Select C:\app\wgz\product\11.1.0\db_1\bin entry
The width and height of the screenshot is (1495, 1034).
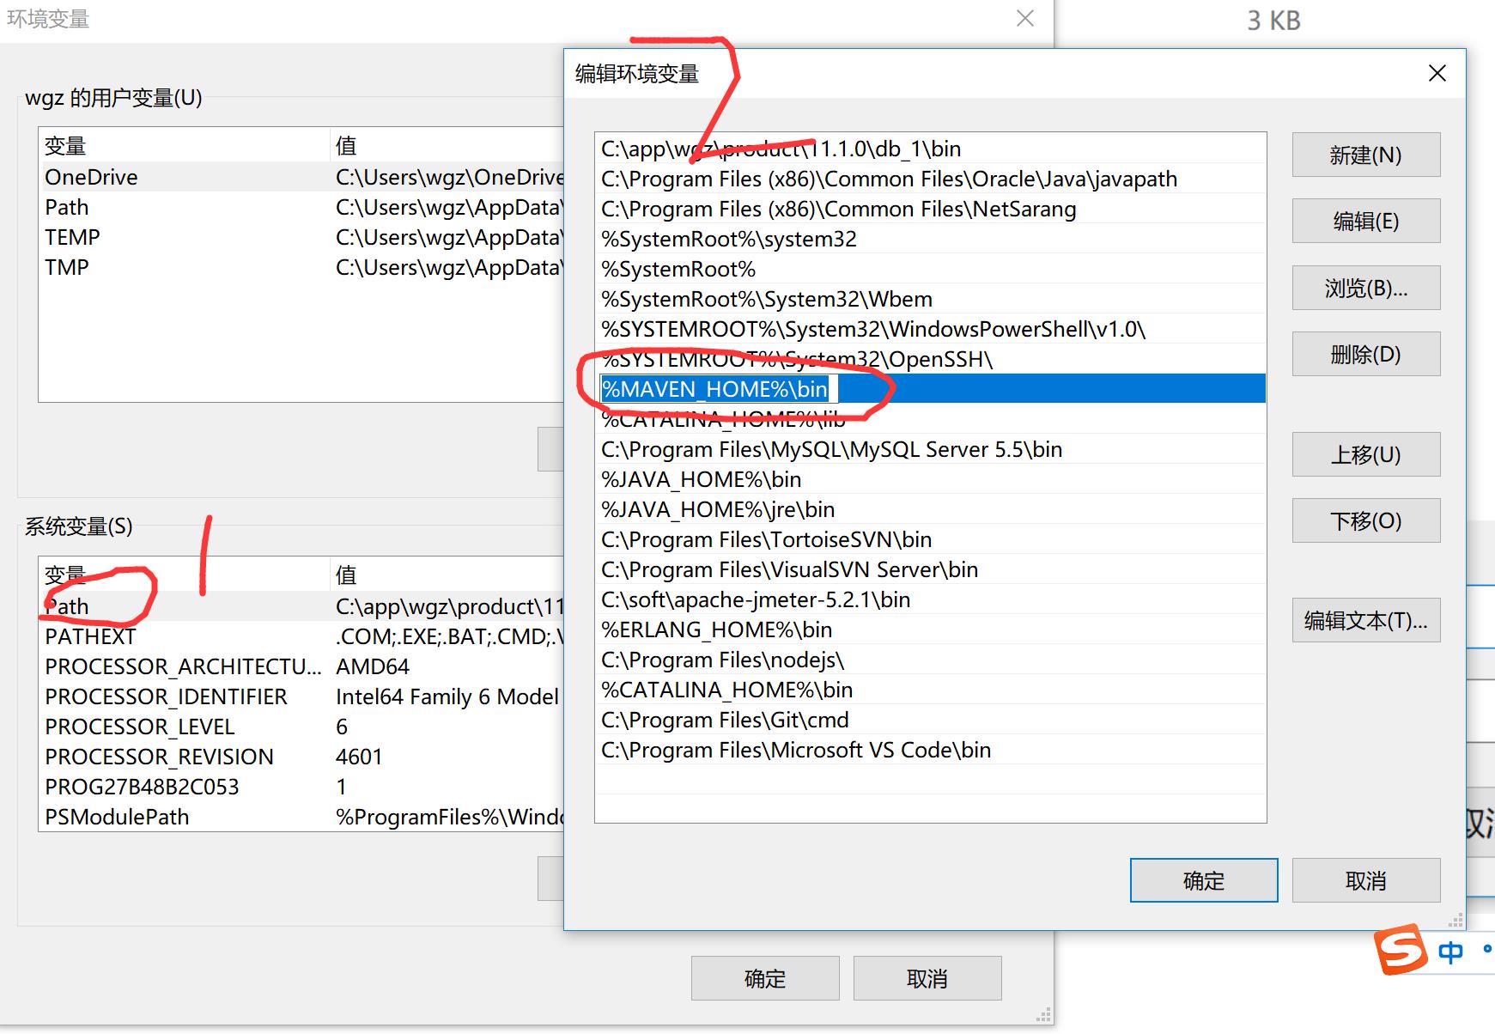[x=930, y=149]
